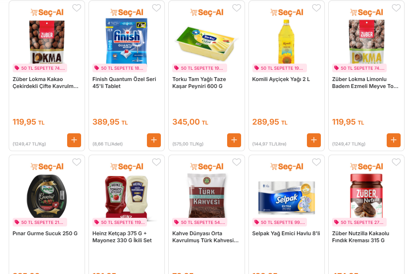405x274 pixels.
Task: Add Finish Quantum tablets to cart
Action: coord(154,140)
